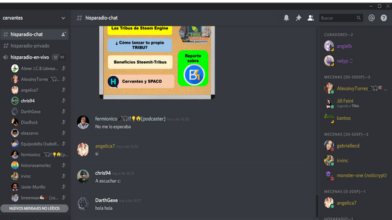Select voice user loreennaa
Viewport: 392px width, 220px height.
[39, 197]
